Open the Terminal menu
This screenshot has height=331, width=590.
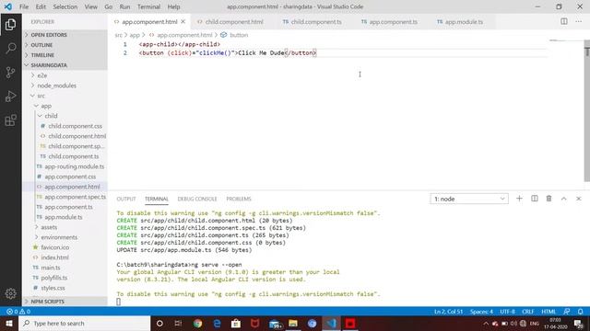[x=148, y=6]
